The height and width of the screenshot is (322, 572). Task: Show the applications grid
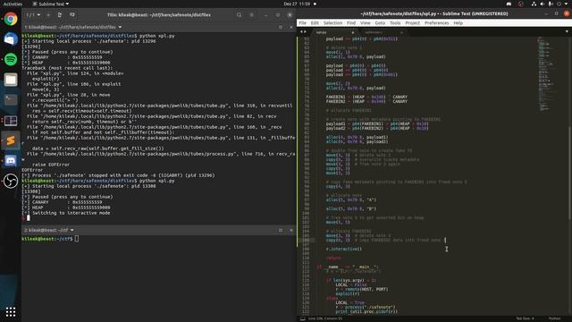coord(11,312)
